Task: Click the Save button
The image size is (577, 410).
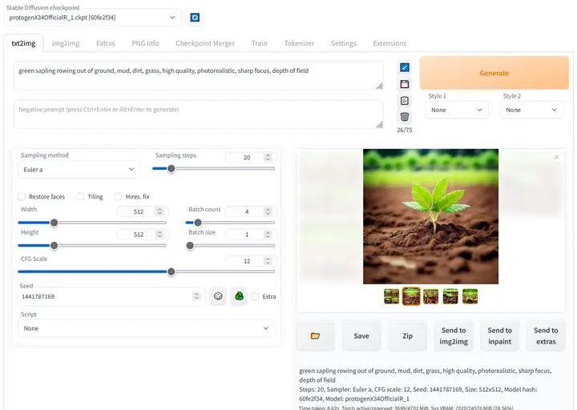Action: 361,336
